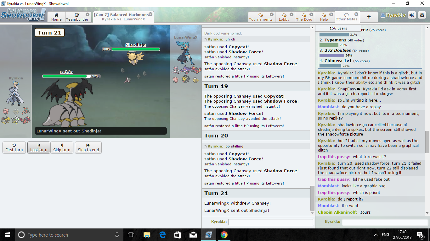Switch to the Lobby room tab
The width and height of the screenshot is (430, 241).
(x=284, y=17)
